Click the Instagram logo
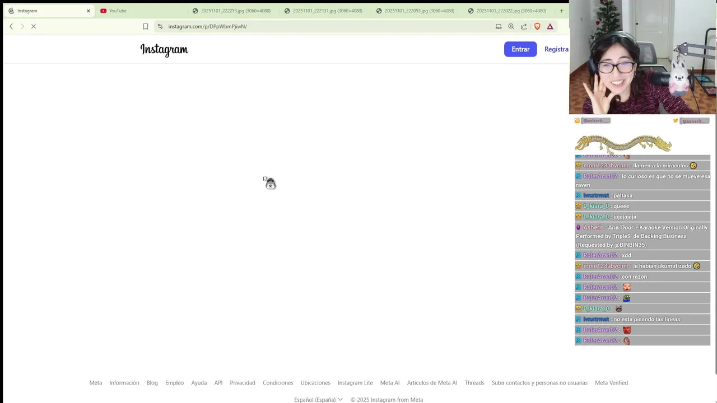 (x=164, y=50)
